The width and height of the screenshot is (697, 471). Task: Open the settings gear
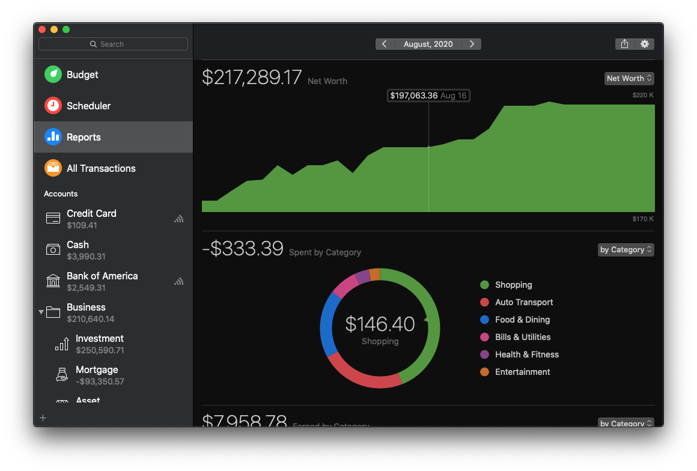(644, 44)
